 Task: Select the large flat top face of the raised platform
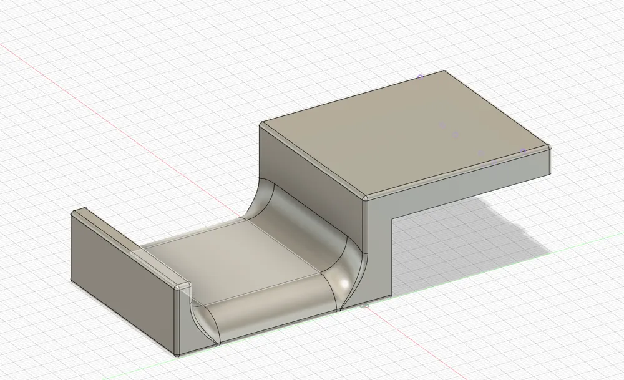tap(405, 134)
